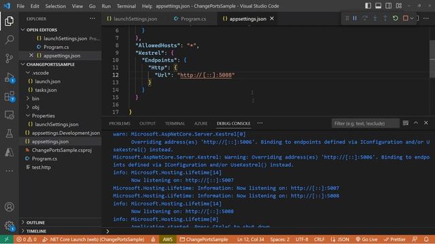Viewport: 435px width, 244px height.
Task: Switch to the Azure panel tab
Action: pyautogui.click(x=201, y=123)
